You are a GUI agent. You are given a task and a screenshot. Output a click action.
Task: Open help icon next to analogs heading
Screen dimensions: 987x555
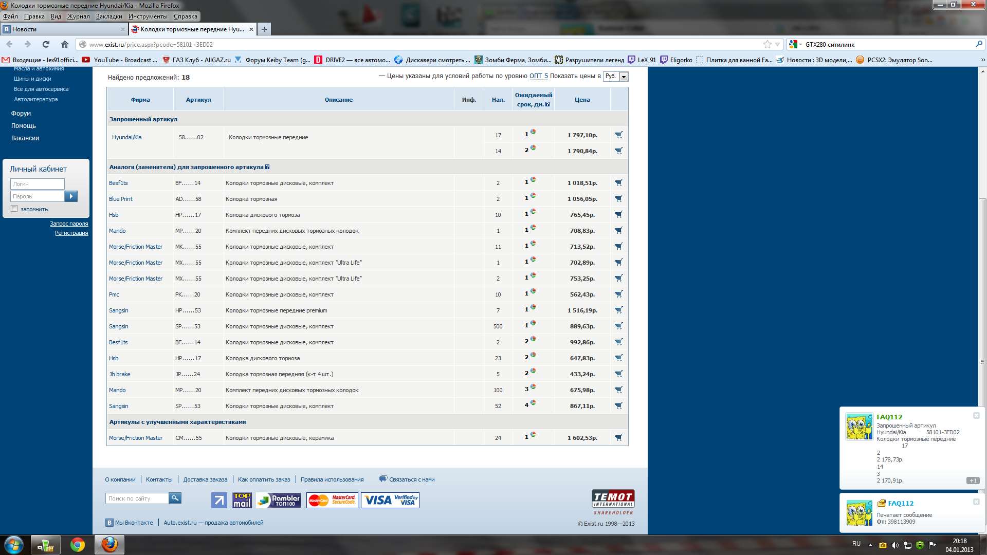267,167
